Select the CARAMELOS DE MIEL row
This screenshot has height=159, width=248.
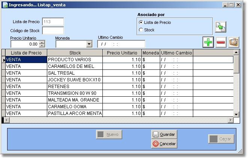[x=75, y=66]
